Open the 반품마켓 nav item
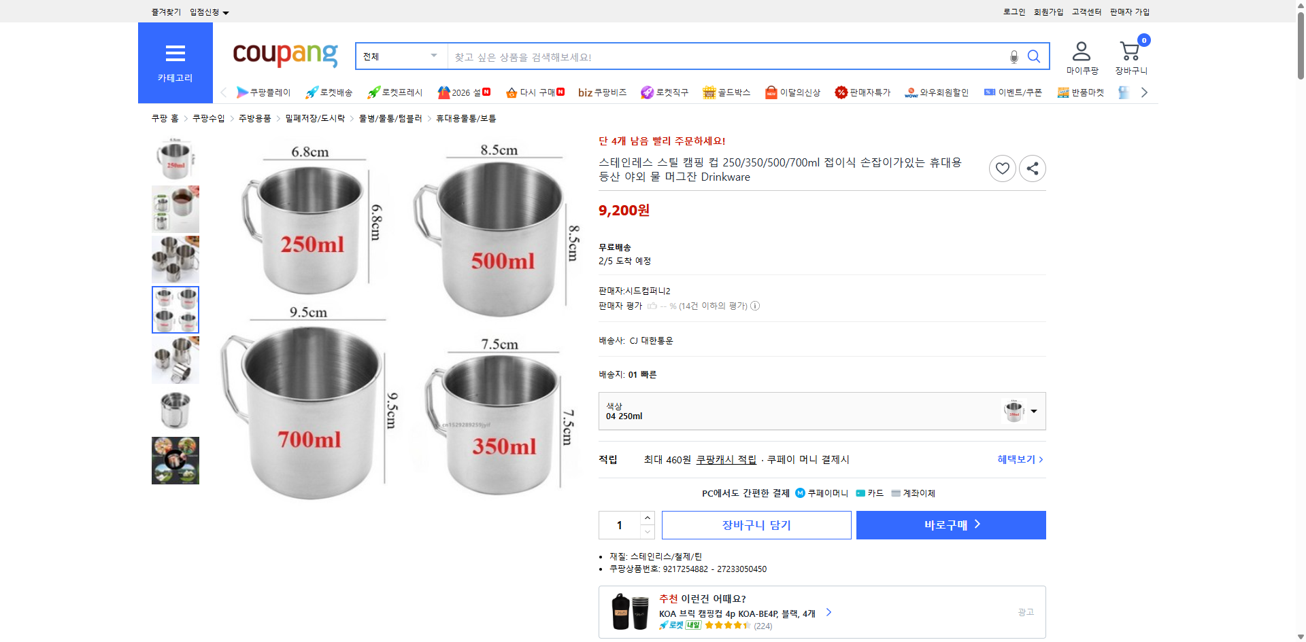 coord(1081,92)
